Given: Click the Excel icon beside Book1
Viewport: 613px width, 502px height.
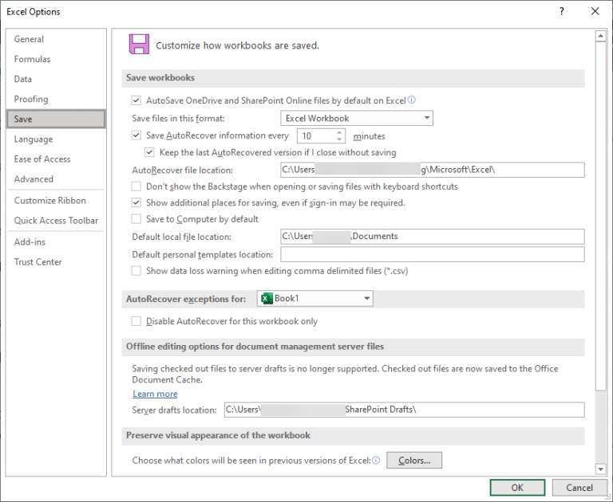Looking at the screenshot, I should pyautogui.click(x=266, y=299).
